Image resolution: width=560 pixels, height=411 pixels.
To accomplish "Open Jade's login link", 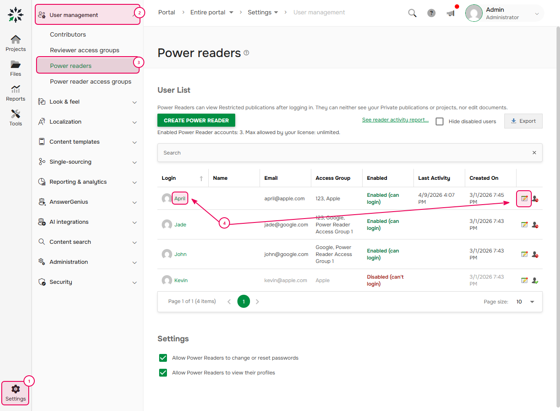I will 180,225.
